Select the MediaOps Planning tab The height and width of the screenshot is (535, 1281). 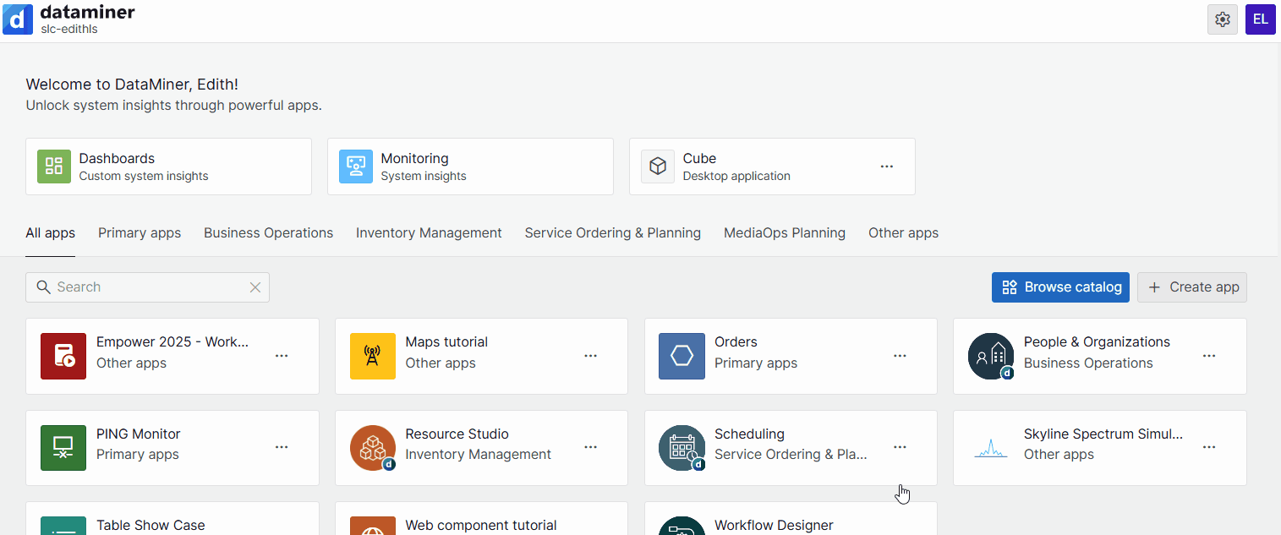785,232
